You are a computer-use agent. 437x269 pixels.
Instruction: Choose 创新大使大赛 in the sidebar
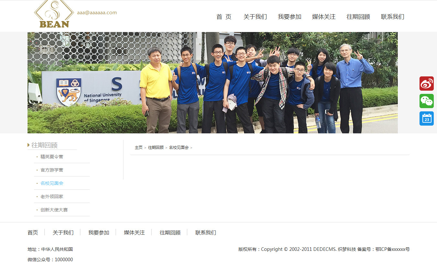pyautogui.click(x=54, y=210)
